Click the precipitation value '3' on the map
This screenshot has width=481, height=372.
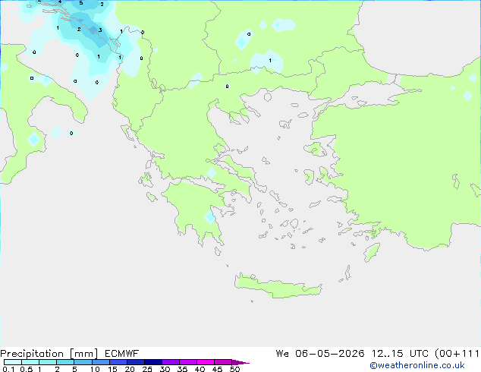click(x=100, y=30)
